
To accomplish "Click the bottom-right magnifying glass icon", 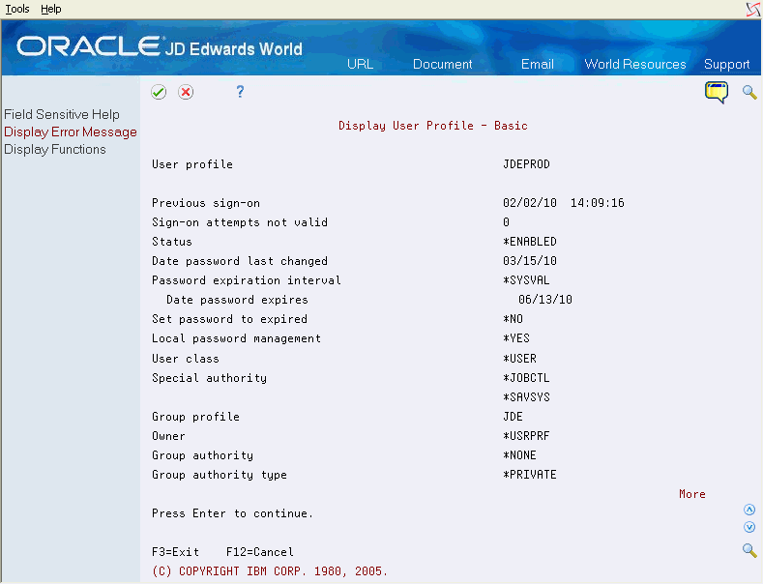I will pyautogui.click(x=749, y=550).
